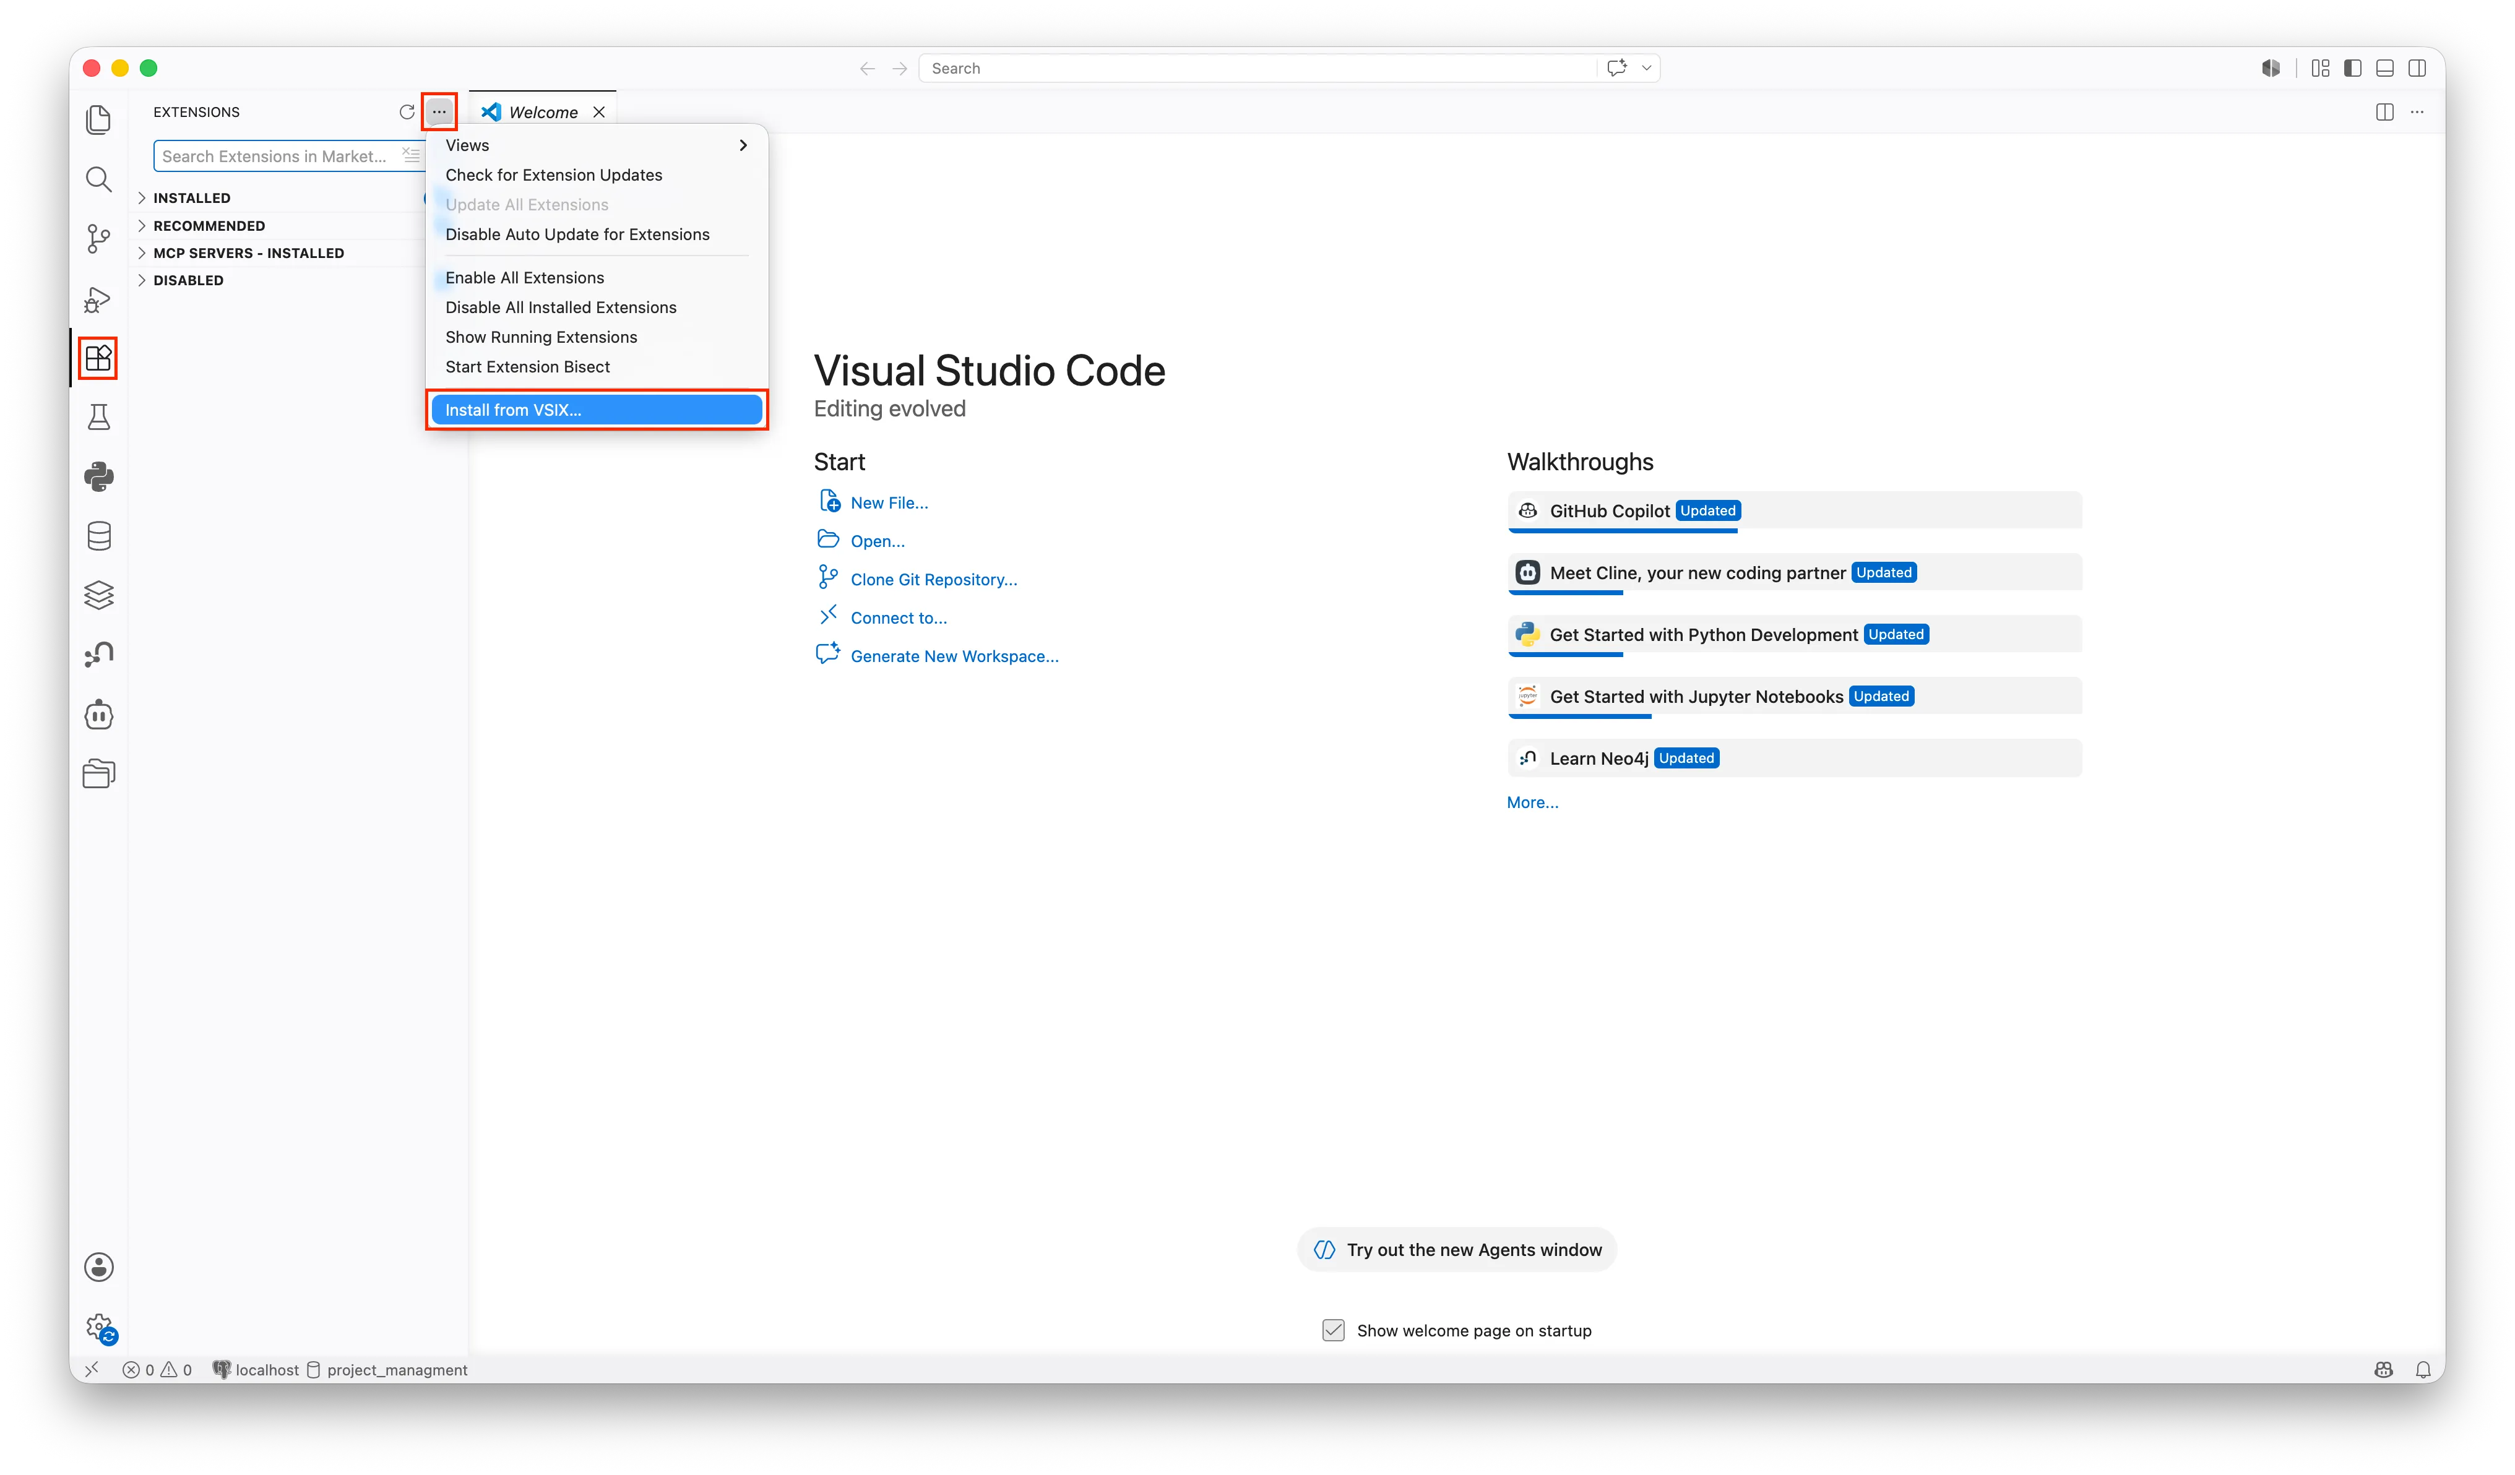Open the notifications bell
Viewport: 2515px width, 1475px height.
tap(2423, 1369)
